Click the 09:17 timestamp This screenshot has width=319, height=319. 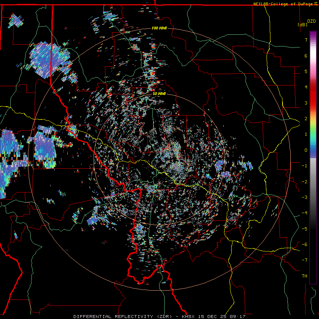point(237,317)
